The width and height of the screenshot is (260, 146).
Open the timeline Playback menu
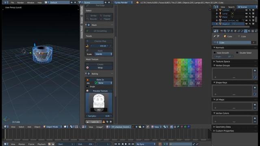(x=41, y=144)
